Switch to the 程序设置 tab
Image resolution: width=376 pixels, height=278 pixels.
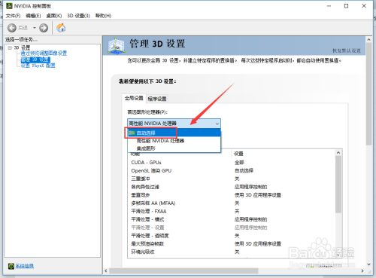(157, 99)
